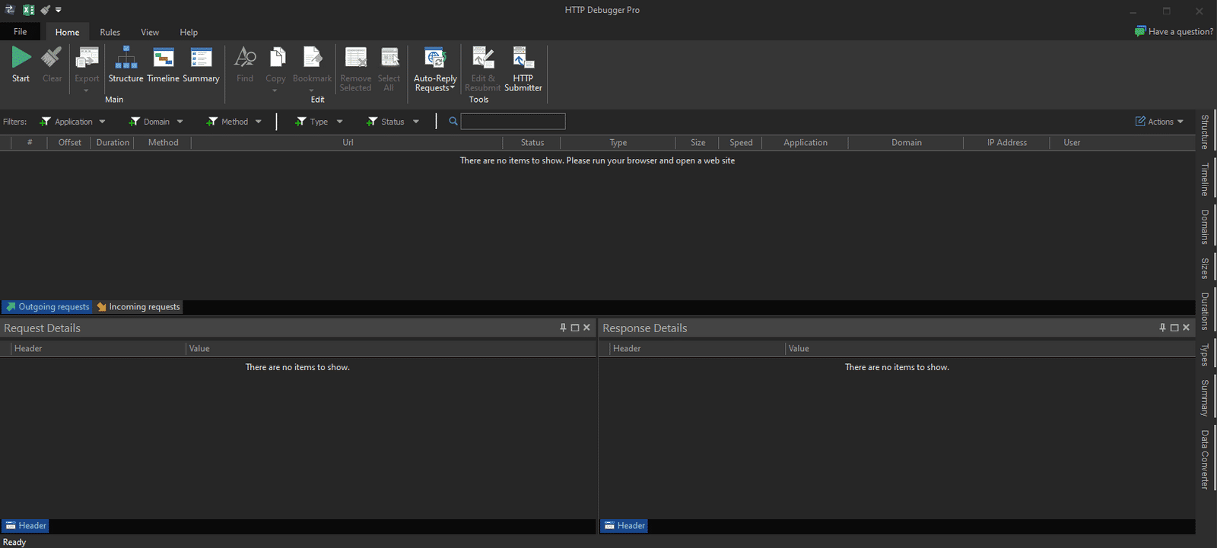Switch to Incoming requests tab

click(x=139, y=307)
